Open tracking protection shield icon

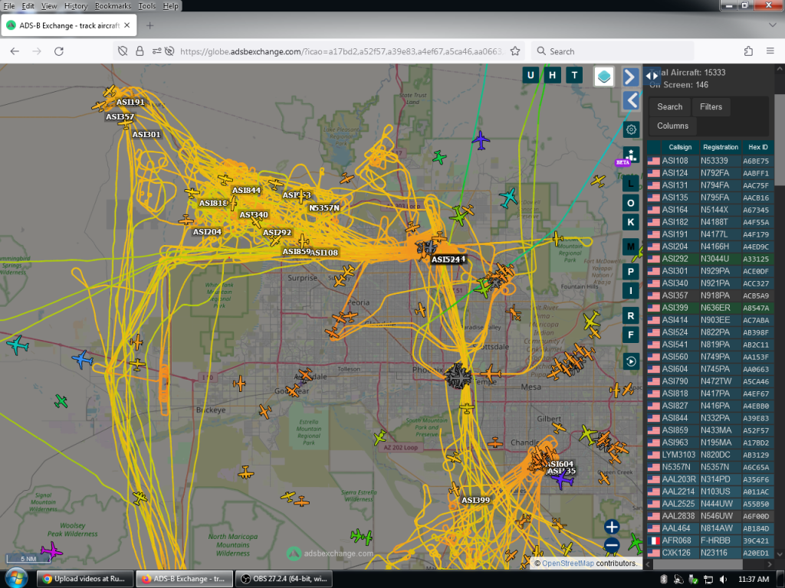[x=123, y=51]
